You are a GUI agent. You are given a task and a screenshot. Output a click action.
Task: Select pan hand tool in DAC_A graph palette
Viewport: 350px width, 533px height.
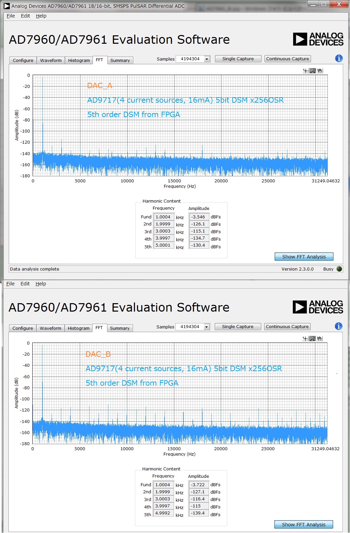(x=320, y=71)
